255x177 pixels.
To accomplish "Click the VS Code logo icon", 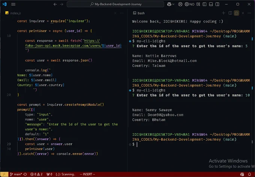I will click(x=4, y=4).
